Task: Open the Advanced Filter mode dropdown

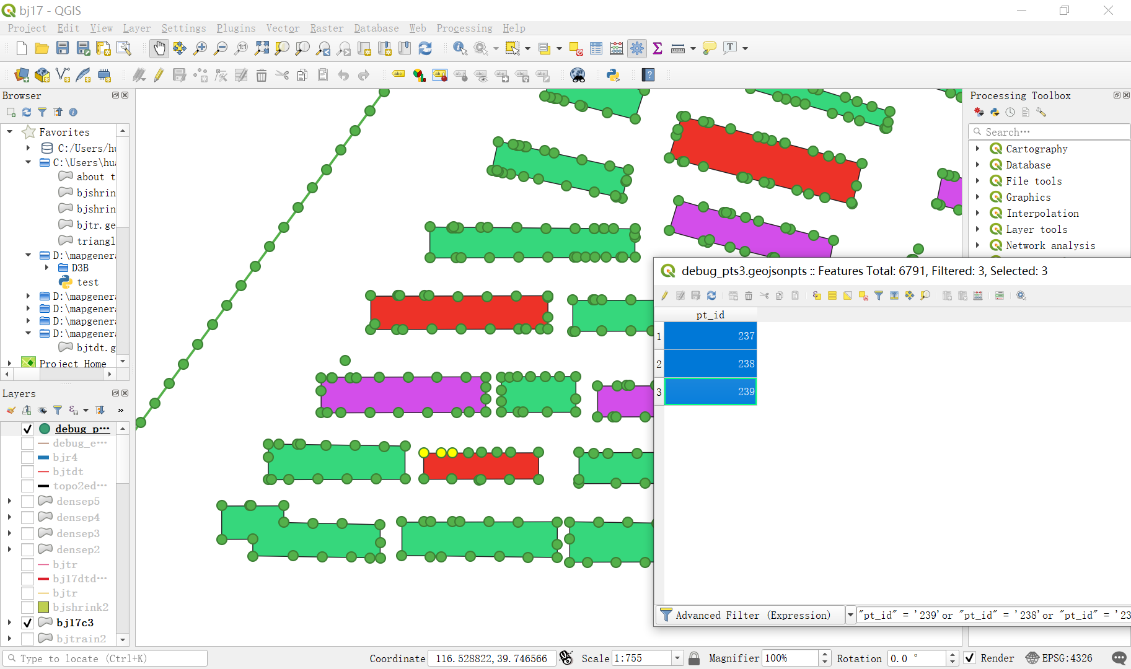Action: [x=850, y=614]
